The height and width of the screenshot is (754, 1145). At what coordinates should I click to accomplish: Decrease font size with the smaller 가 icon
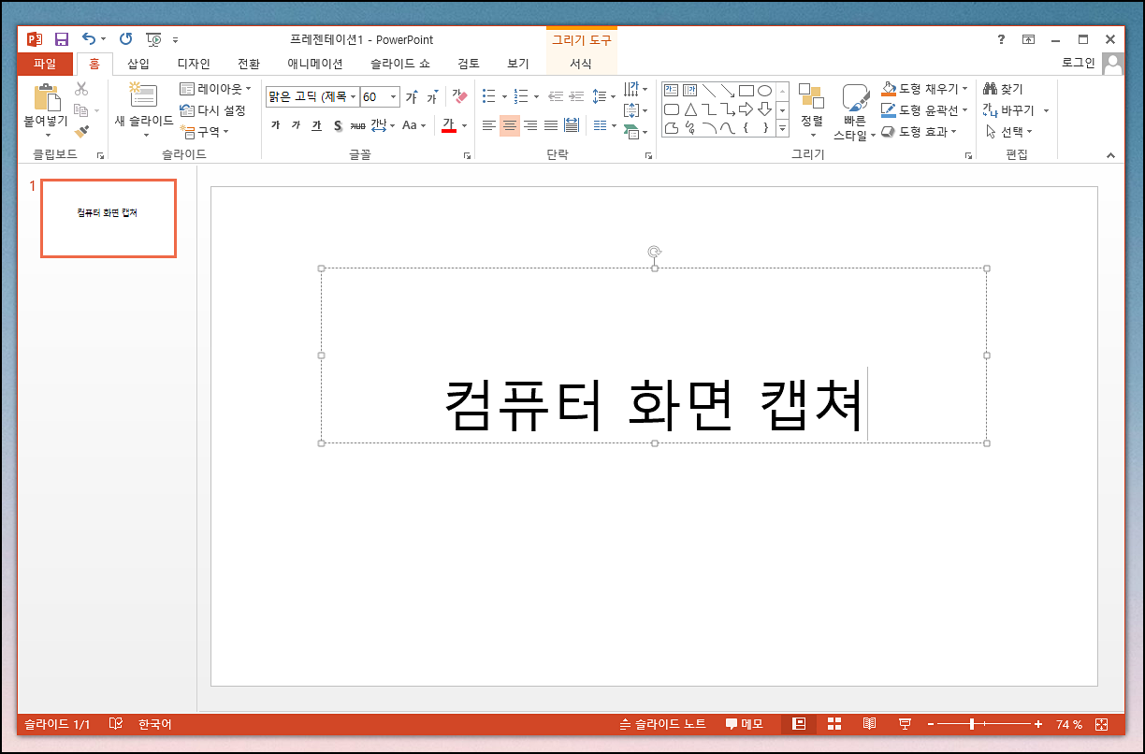click(432, 97)
